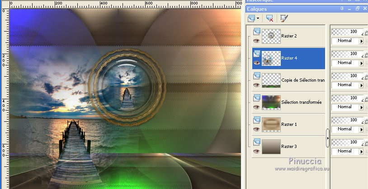Image resolution: width=368 pixels, height=189 pixels.
Task: Adjust the Raster 4 opacity slider
Action: [x=347, y=54]
